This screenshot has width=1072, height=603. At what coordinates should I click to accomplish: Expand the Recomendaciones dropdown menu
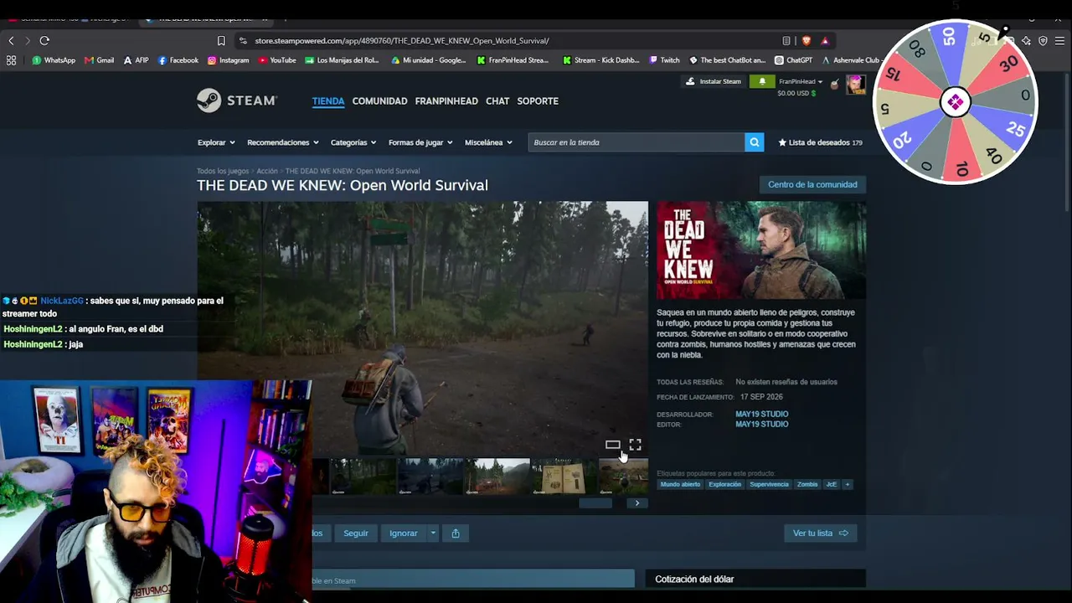(x=282, y=142)
